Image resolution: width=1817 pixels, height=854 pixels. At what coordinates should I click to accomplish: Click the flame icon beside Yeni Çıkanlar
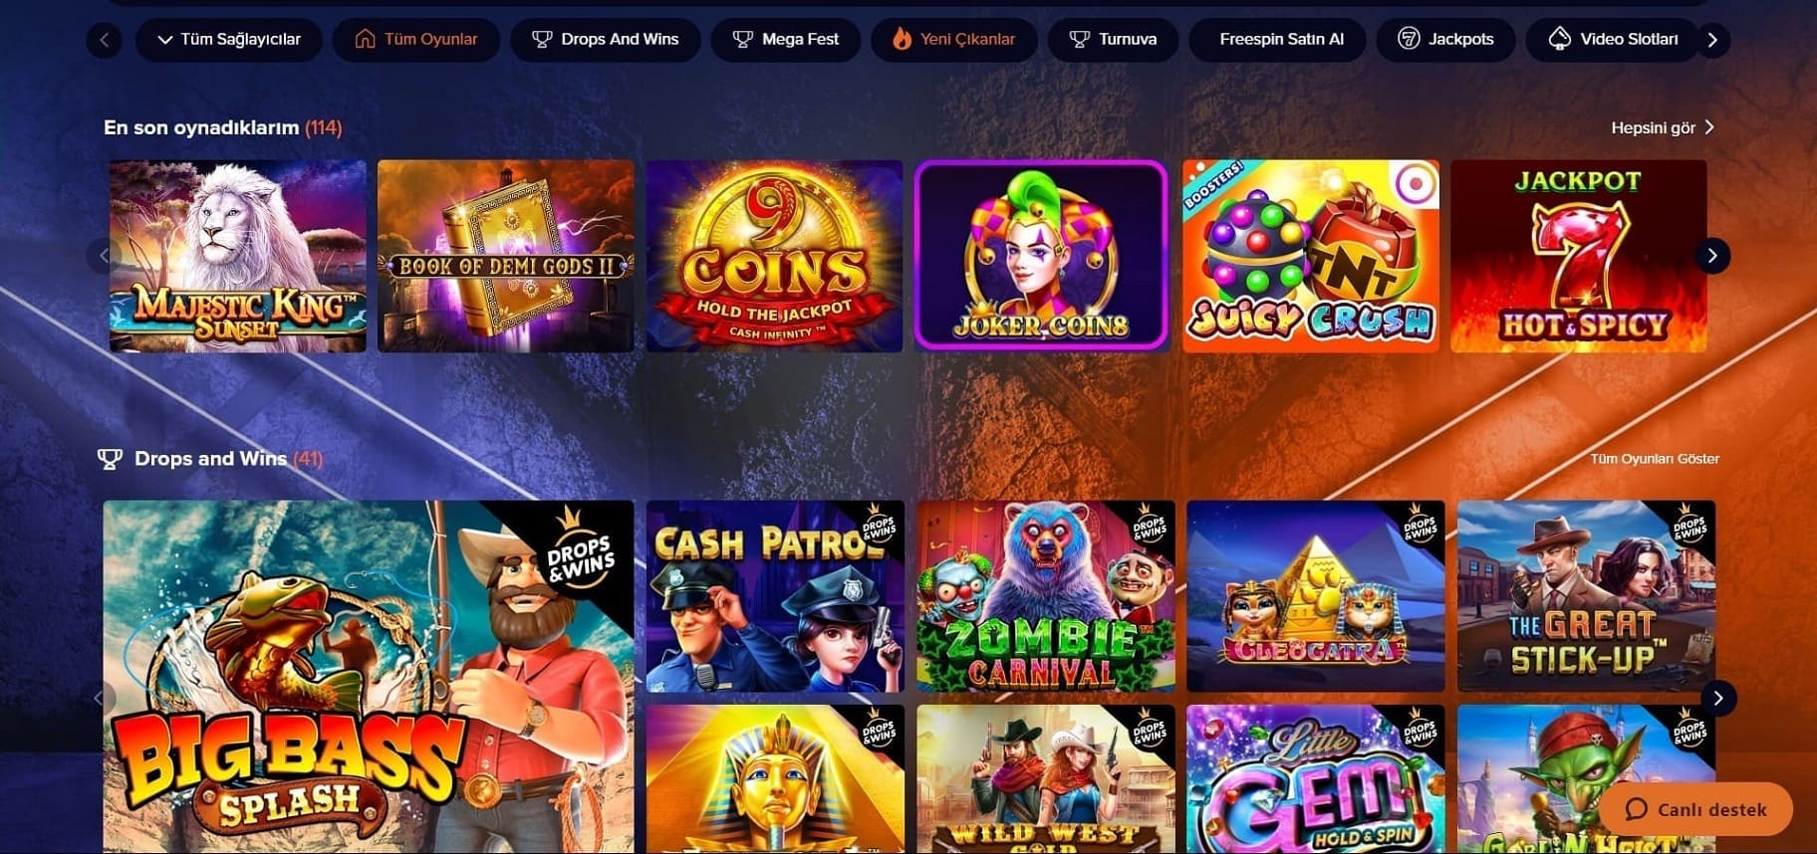click(902, 40)
